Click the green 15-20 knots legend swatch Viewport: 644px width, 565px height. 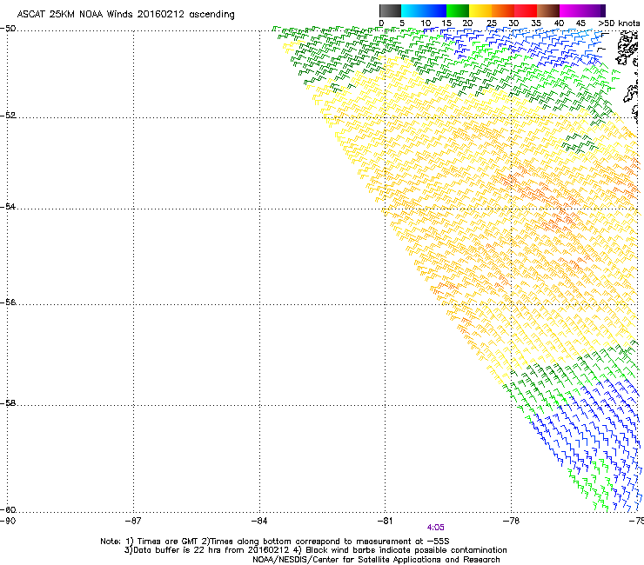tap(458, 10)
